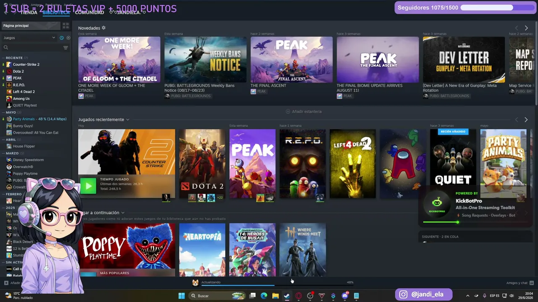Screen dimensions: 538x302
Task: Select Disney Speedstorm in the sidebar list
Action: point(28,160)
